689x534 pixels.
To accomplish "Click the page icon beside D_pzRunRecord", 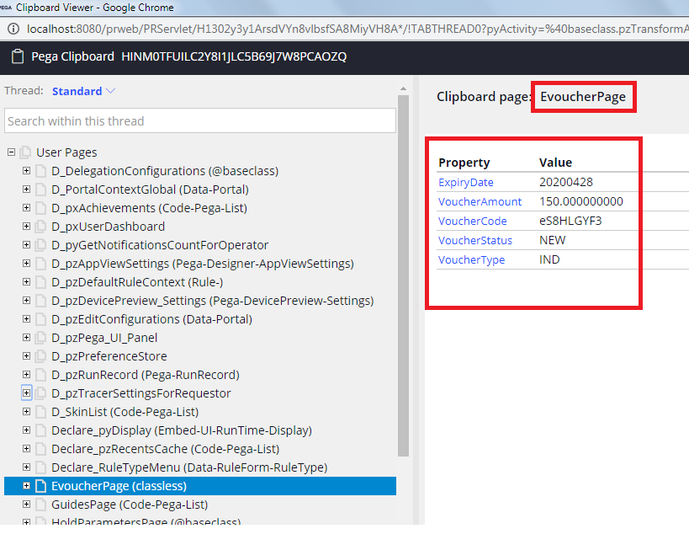I will pyautogui.click(x=40, y=374).
